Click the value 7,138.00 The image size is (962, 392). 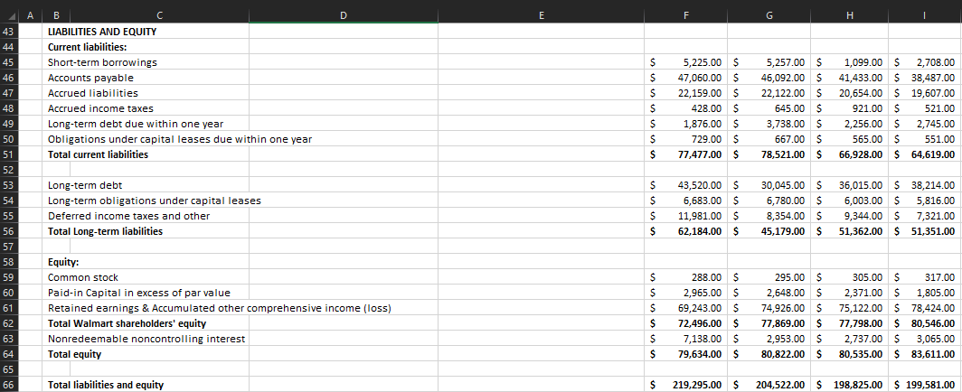702,339
